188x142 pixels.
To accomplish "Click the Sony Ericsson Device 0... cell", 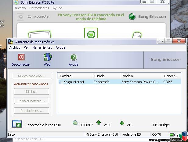I will (140, 82).
